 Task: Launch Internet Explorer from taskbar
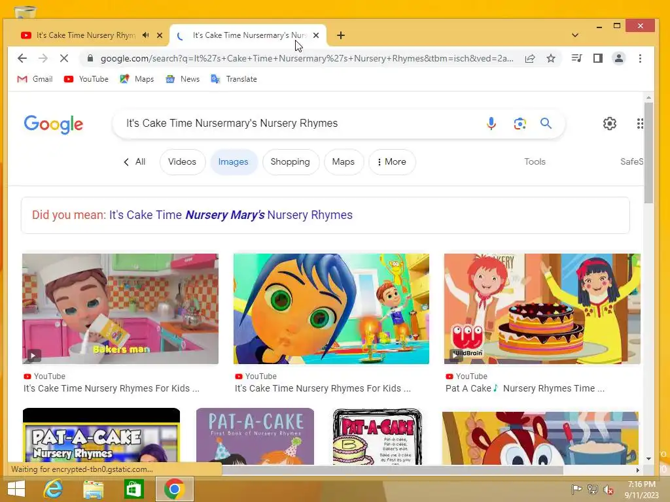point(54,489)
